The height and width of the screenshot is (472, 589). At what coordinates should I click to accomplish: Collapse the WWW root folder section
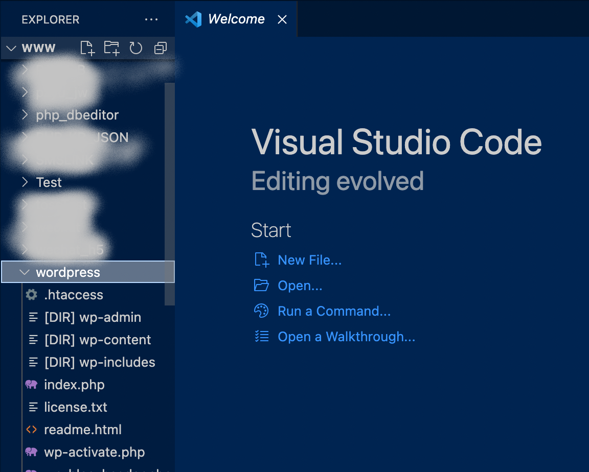click(x=11, y=48)
